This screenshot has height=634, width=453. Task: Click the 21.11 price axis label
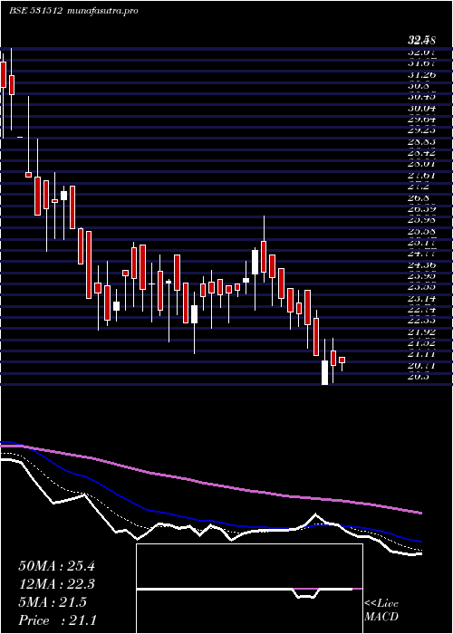point(421,355)
